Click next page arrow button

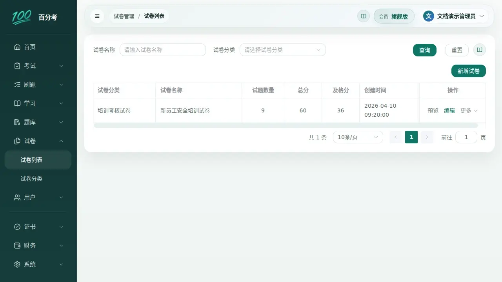point(427,137)
